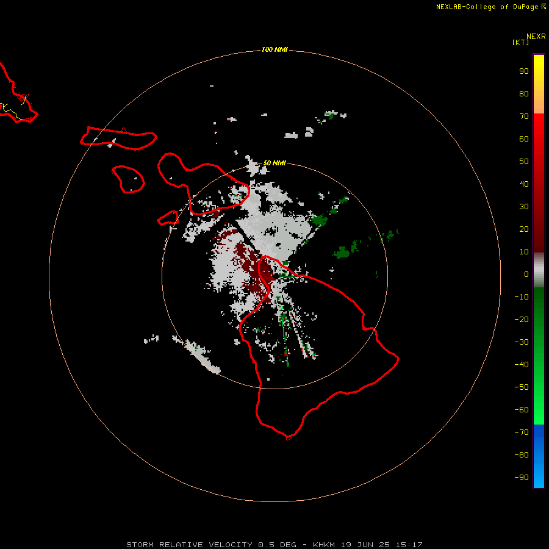
Task: Click the "50 NMI" range ring label
Action: point(274,163)
